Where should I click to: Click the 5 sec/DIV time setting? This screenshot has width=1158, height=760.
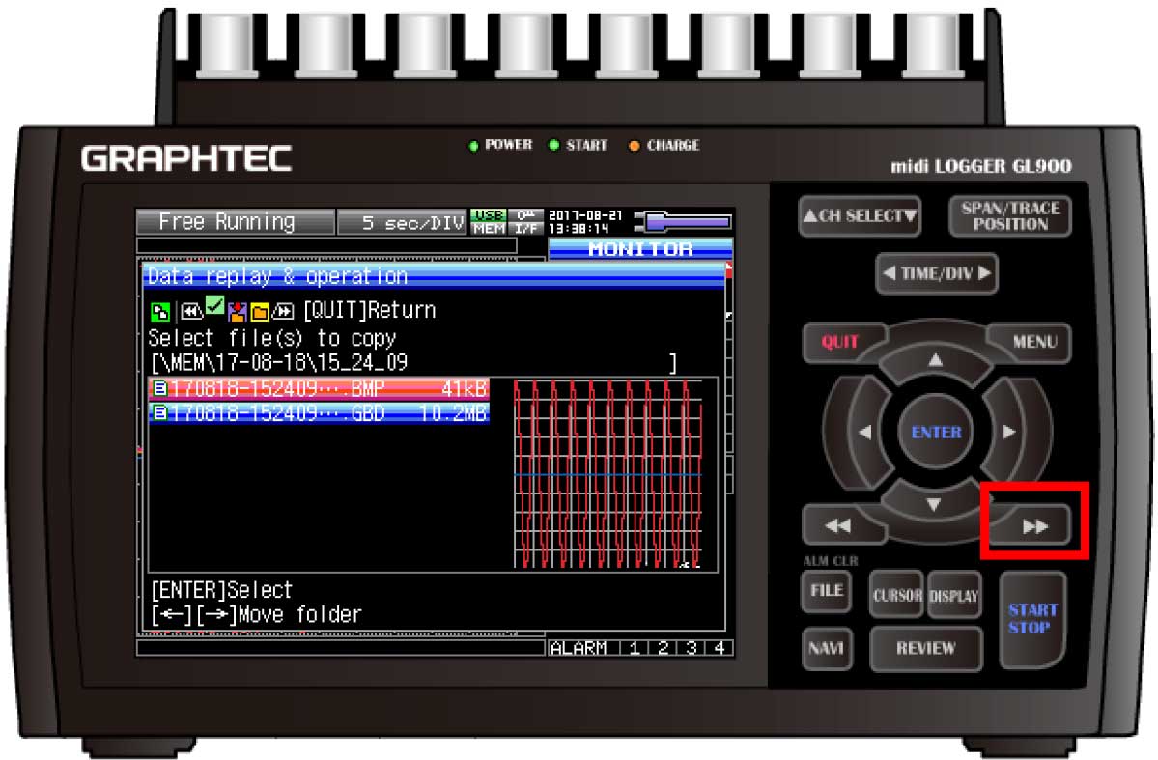click(x=403, y=222)
